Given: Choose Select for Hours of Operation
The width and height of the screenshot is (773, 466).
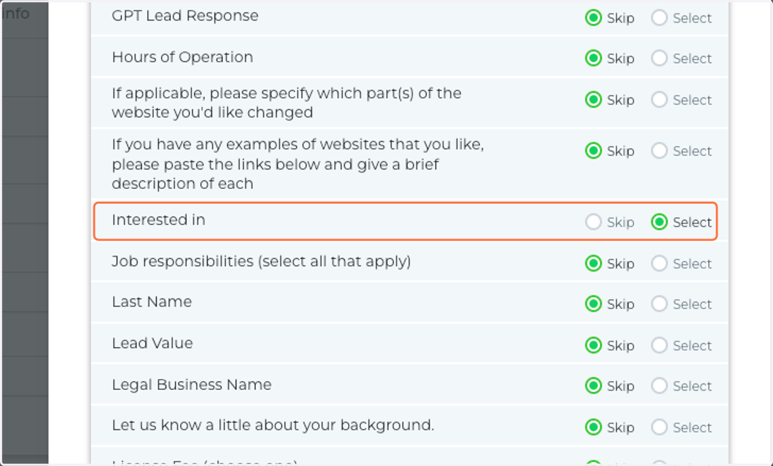Looking at the screenshot, I should tap(659, 58).
